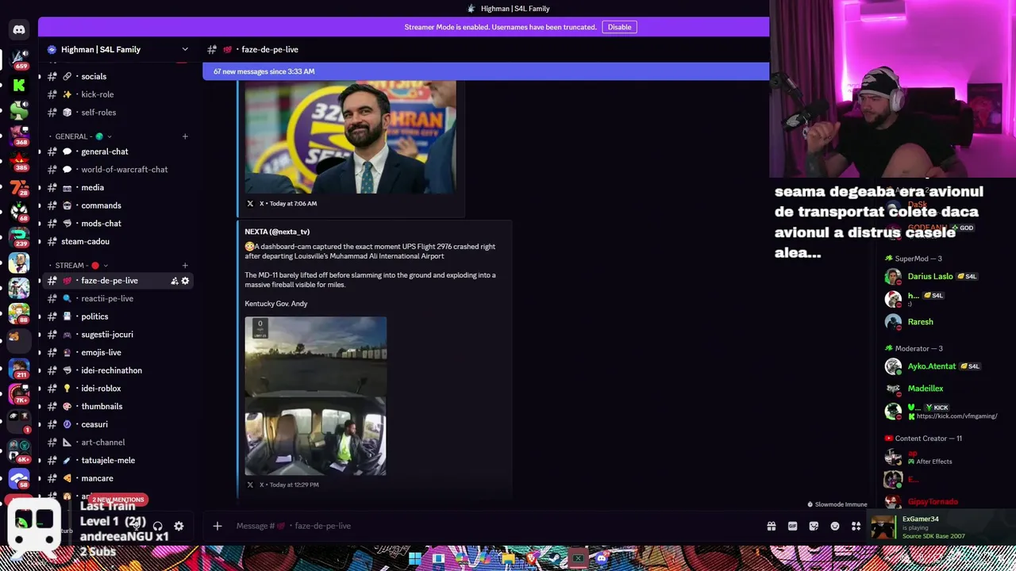Open the apps launcher icon
1016x571 pixels.
tap(856, 526)
